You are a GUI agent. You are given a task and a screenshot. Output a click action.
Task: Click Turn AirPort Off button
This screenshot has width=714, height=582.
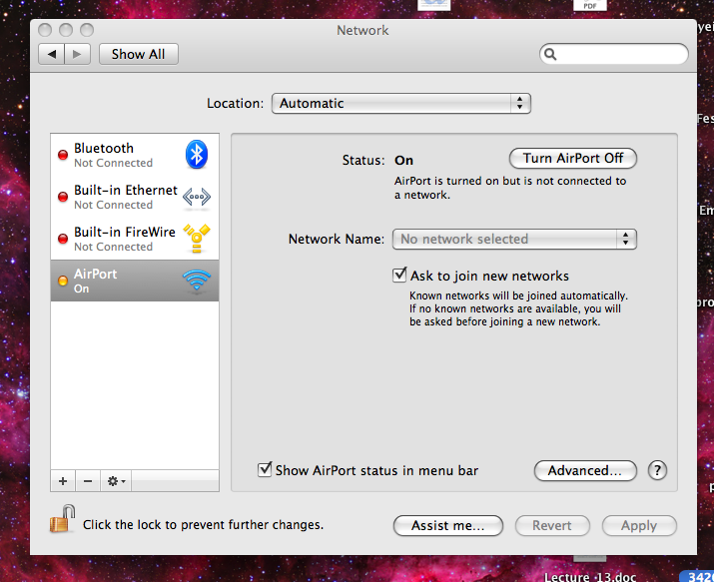click(573, 158)
